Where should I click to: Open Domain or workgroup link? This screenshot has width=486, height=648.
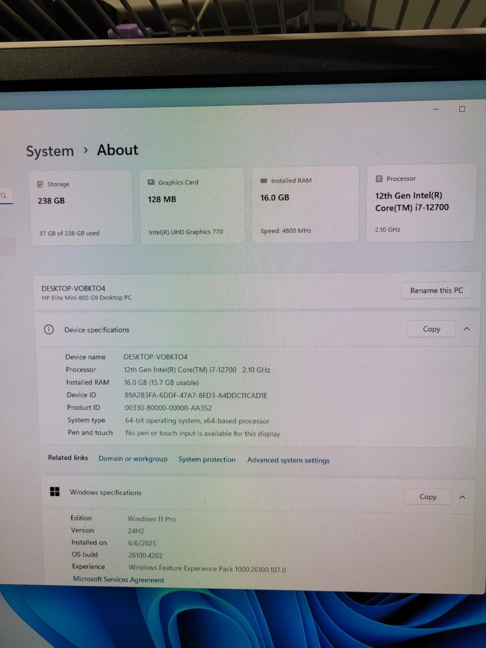pos(133,458)
